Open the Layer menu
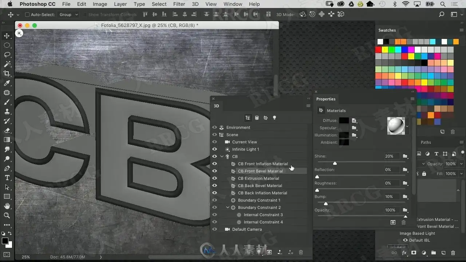 coord(120,4)
